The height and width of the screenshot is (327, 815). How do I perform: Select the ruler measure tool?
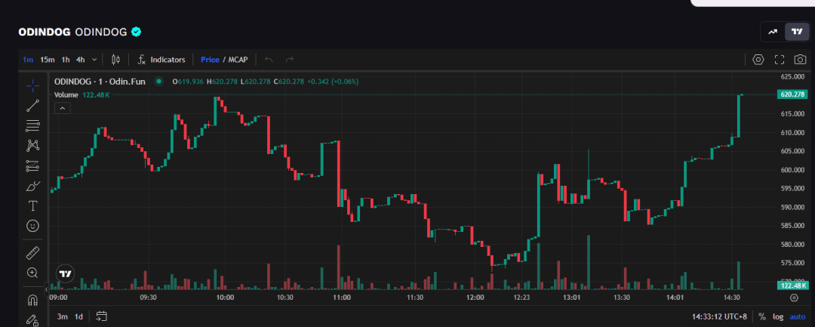pos(32,253)
